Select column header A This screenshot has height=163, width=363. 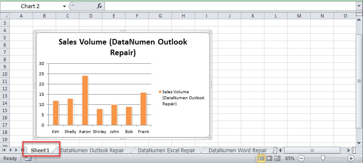click(x=21, y=16)
